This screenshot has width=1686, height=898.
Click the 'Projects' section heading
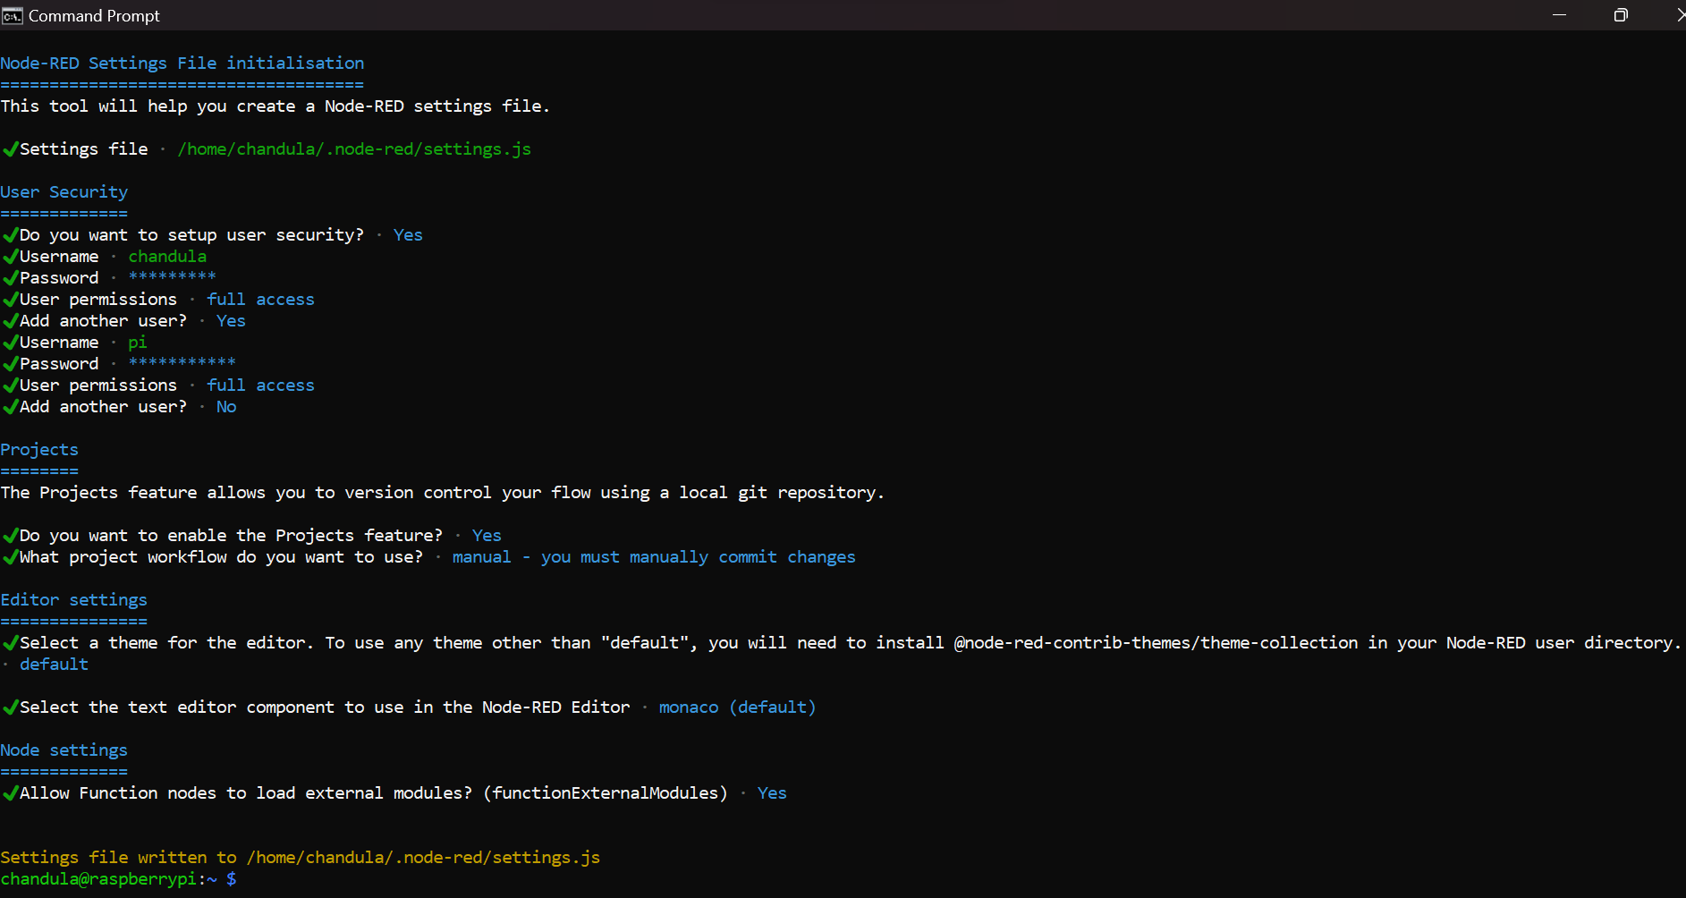(39, 449)
